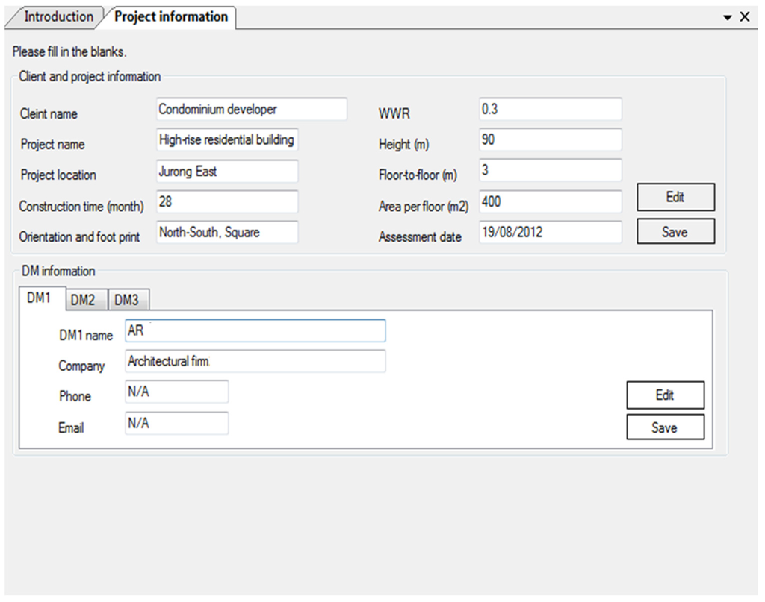Open the tab list dropdown arrow

pyautogui.click(x=728, y=17)
